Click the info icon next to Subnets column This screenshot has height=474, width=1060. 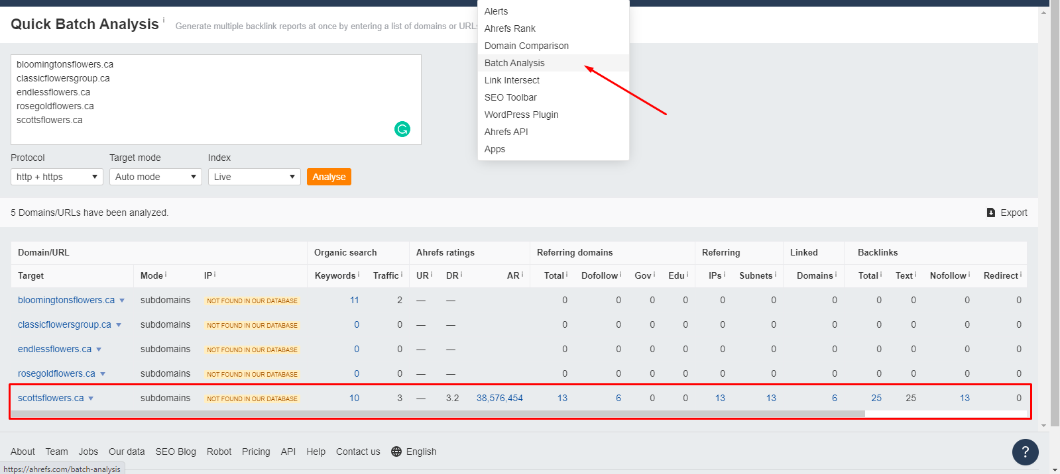tap(776, 274)
